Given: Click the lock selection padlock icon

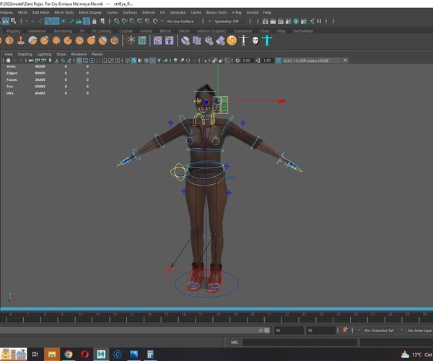Looking at the screenshot, I should tap(94, 21).
